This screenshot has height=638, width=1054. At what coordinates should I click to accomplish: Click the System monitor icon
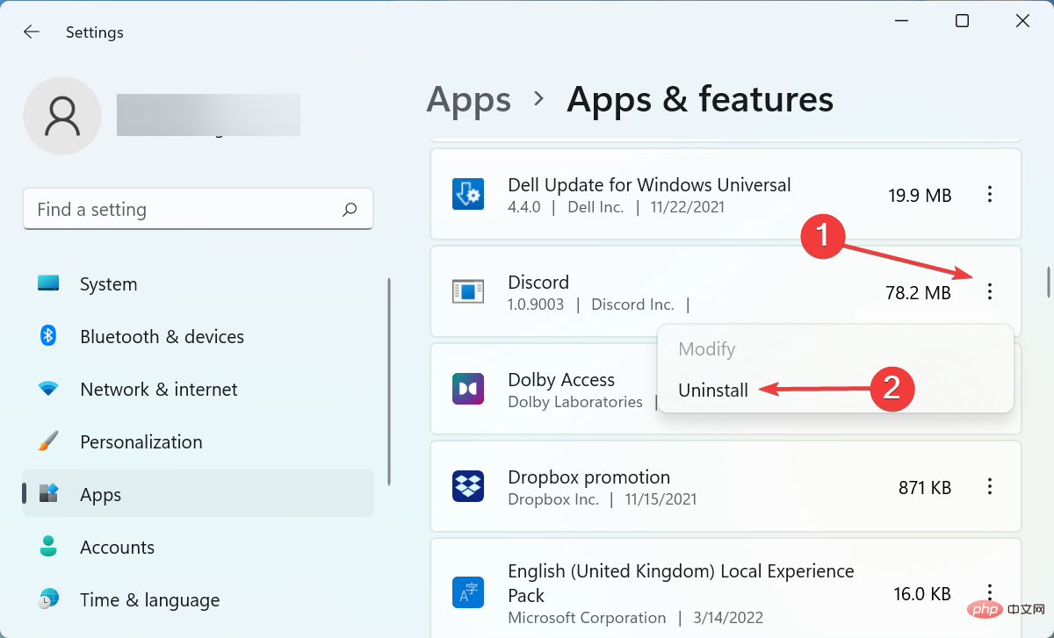tap(48, 283)
